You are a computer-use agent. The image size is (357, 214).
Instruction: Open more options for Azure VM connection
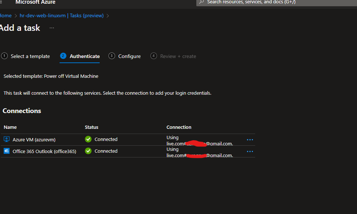pyautogui.click(x=250, y=139)
